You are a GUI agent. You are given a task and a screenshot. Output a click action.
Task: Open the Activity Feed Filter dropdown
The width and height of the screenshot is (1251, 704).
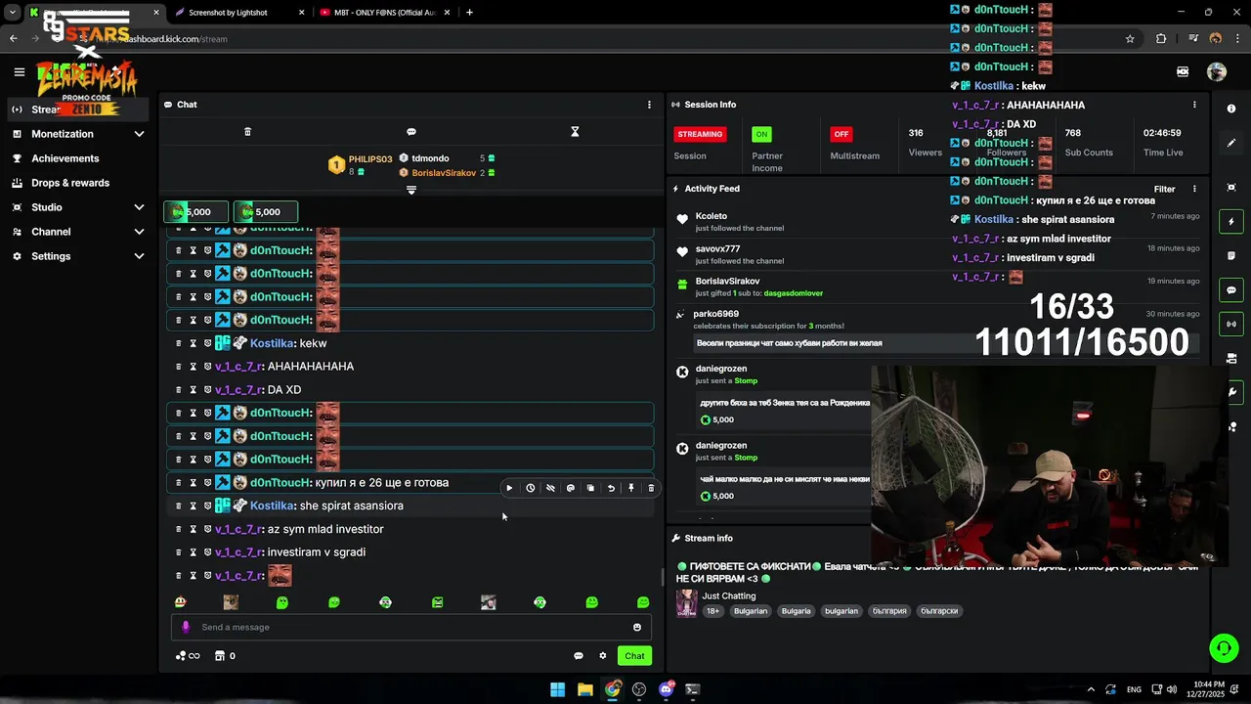[x=1164, y=189]
